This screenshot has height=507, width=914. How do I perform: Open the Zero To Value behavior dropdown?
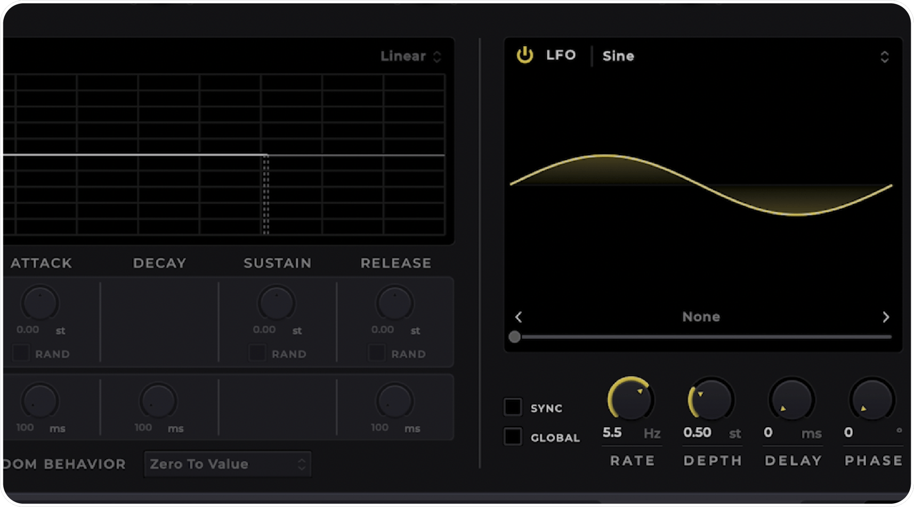click(227, 463)
